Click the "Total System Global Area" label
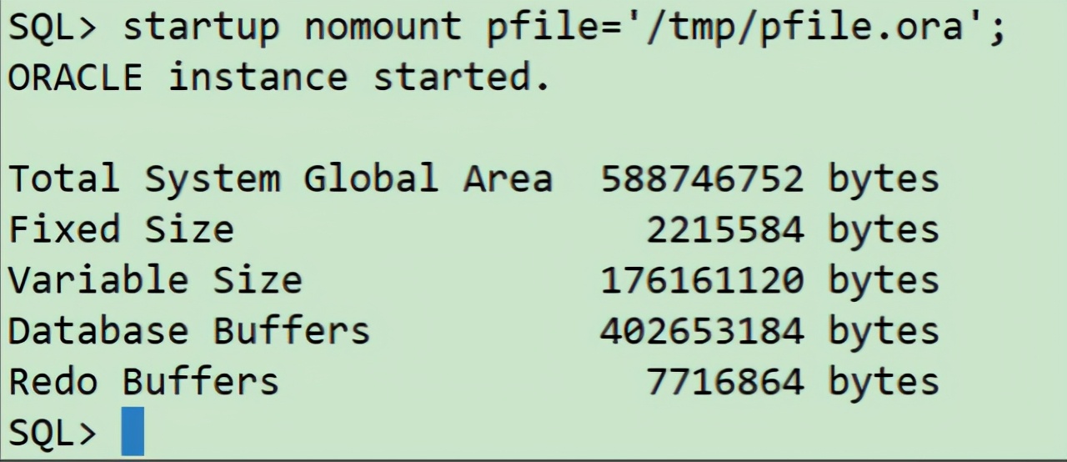This screenshot has height=462, width=1067. pyautogui.click(x=279, y=179)
